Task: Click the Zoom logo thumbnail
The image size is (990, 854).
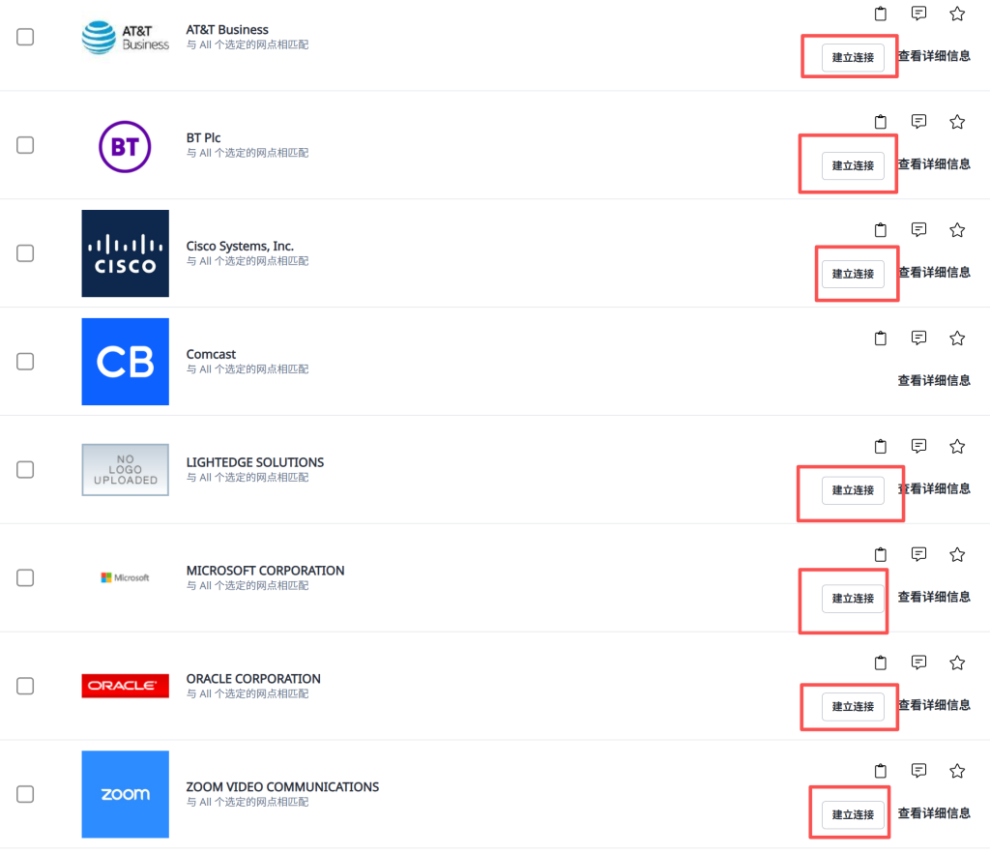Action: coord(126,794)
